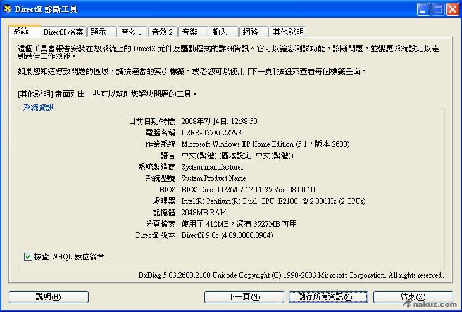The image size is (462, 312).
Task: Open the 顯示 tab
Action: point(102,32)
